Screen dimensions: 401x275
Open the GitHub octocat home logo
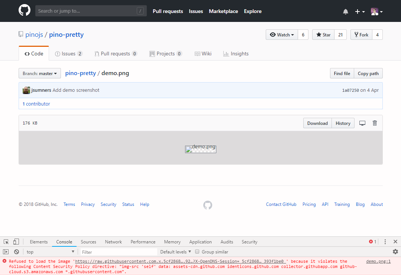tap(24, 11)
